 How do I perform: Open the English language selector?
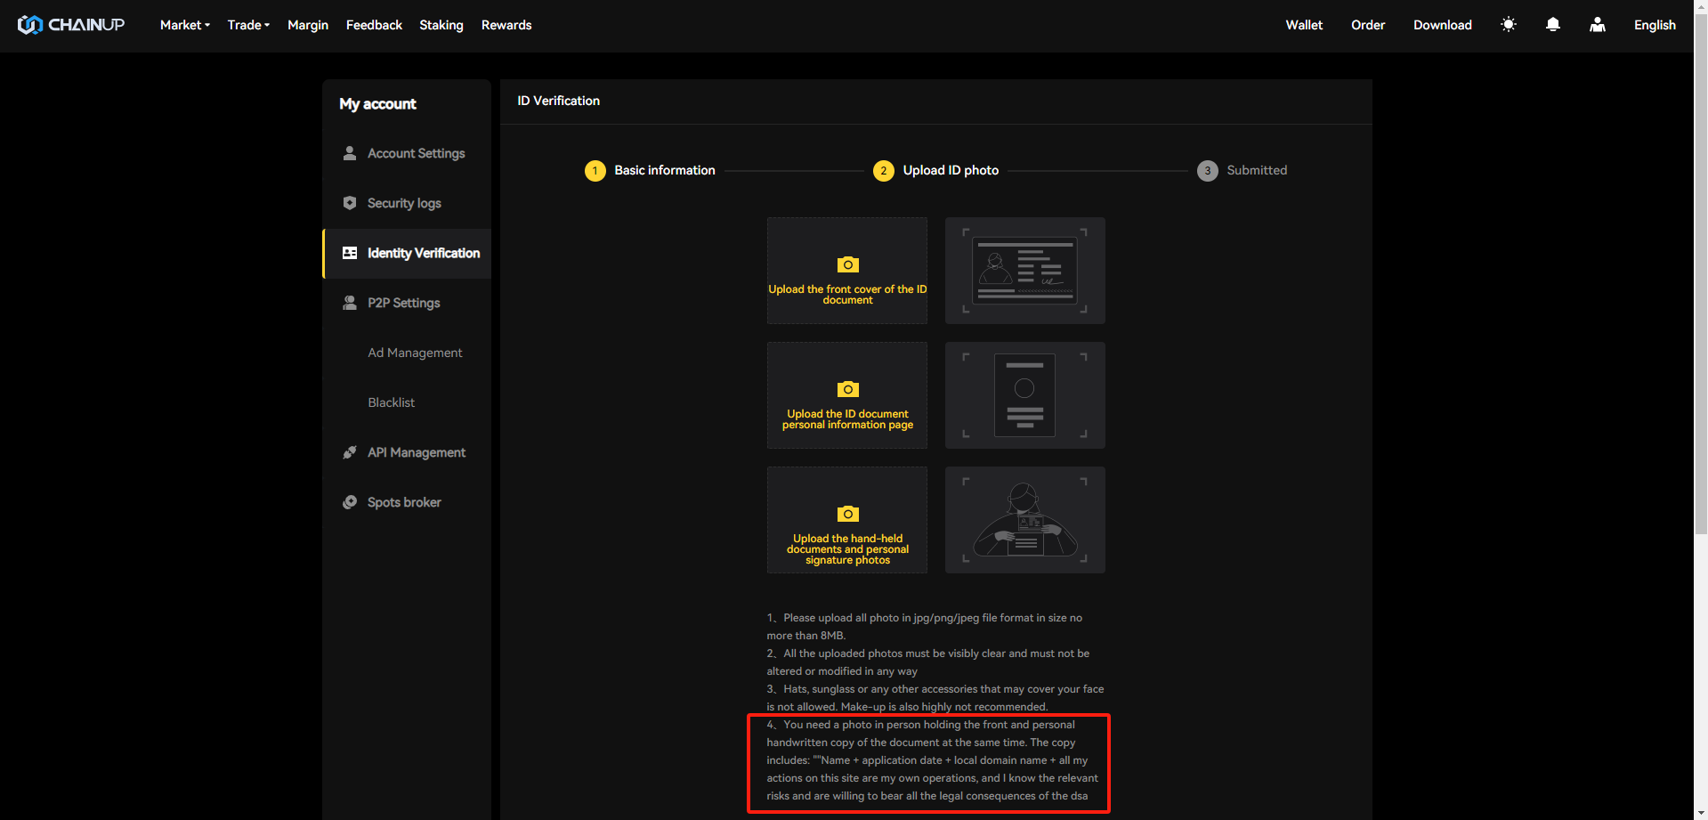coord(1654,25)
